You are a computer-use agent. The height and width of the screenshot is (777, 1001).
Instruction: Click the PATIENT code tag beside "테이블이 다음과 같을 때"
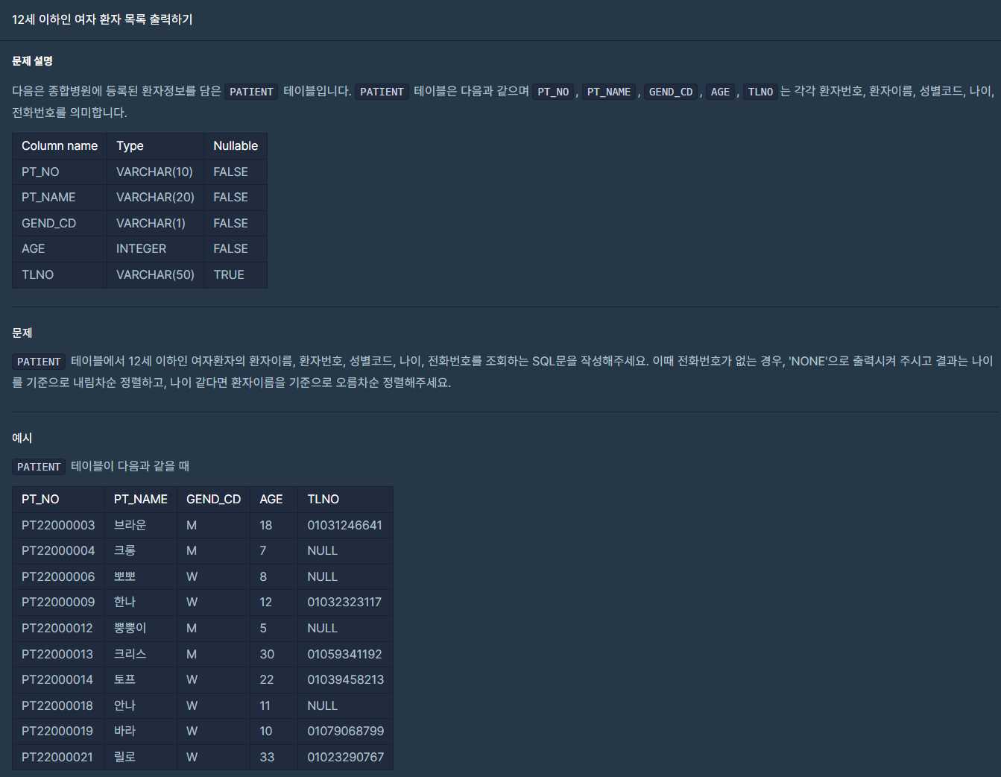(39, 467)
